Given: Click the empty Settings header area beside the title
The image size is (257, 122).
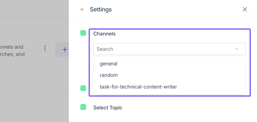Looking at the screenshot, I should (x=175, y=10).
